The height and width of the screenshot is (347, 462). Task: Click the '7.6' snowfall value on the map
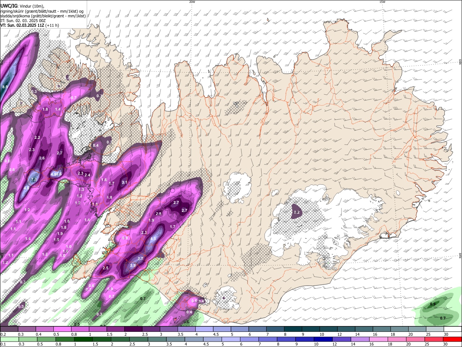(34, 179)
